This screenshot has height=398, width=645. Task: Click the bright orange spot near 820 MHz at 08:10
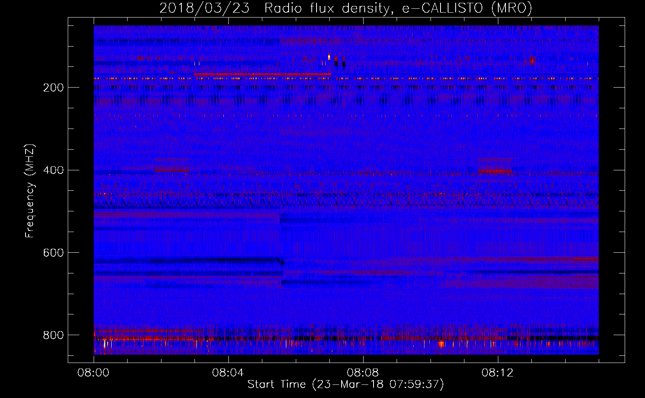(x=441, y=344)
